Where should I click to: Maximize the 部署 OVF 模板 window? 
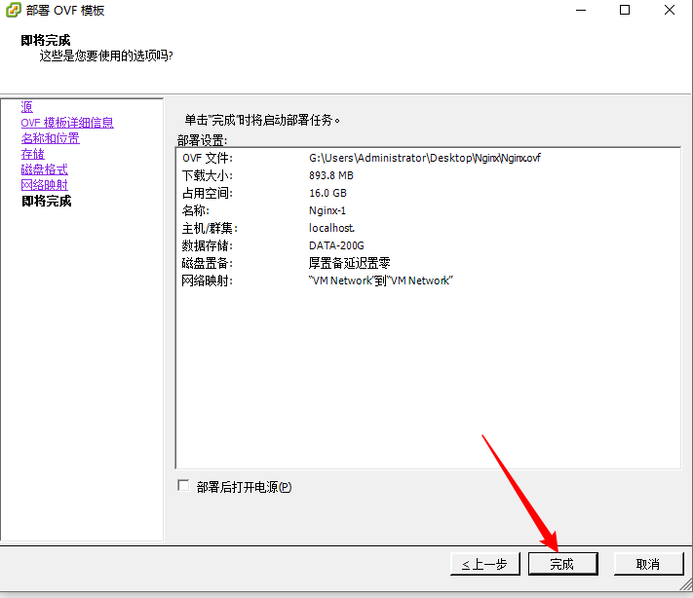point(625,10)
